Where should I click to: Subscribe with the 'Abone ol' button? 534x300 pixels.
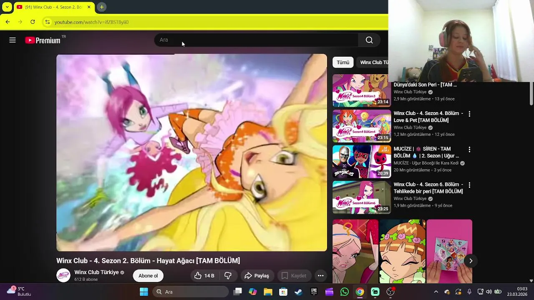pyautogui.click(x=148, y=276)
